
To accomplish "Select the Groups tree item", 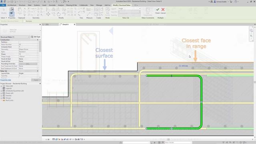I will [8, 98].
